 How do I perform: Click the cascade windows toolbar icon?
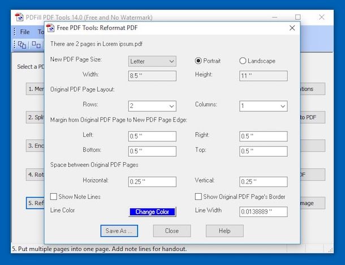22,45
